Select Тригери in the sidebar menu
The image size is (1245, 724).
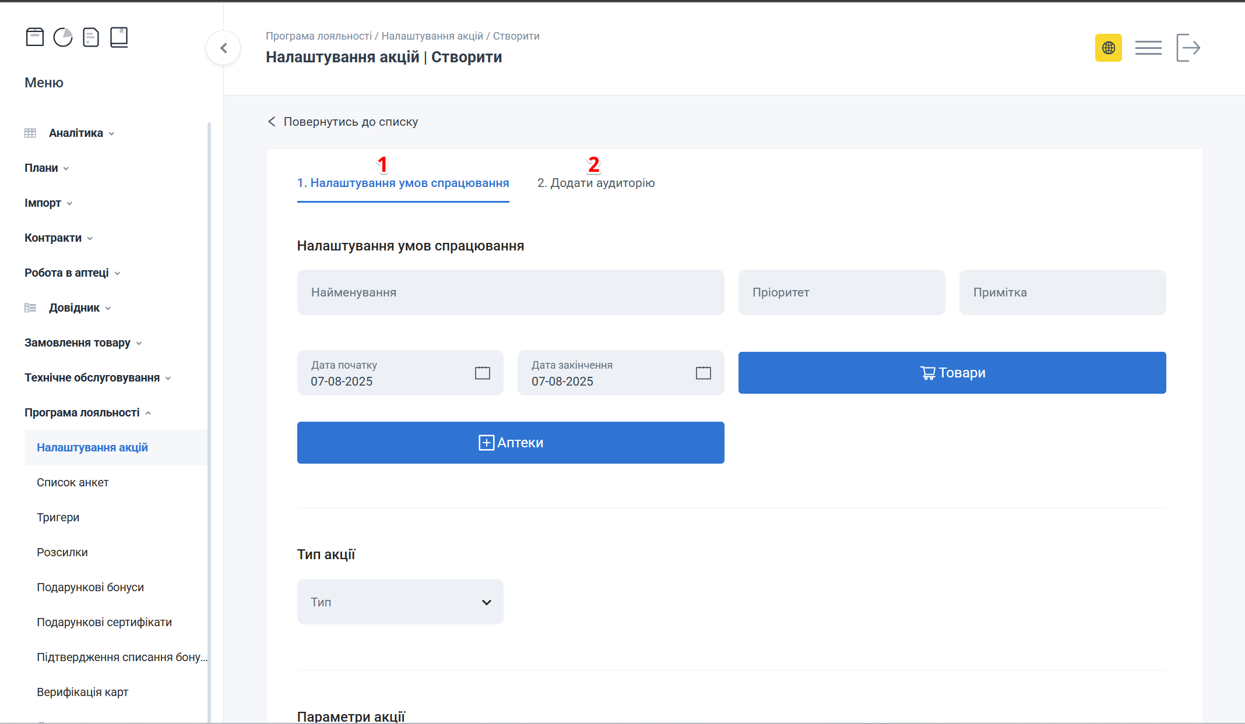point(58,517)
